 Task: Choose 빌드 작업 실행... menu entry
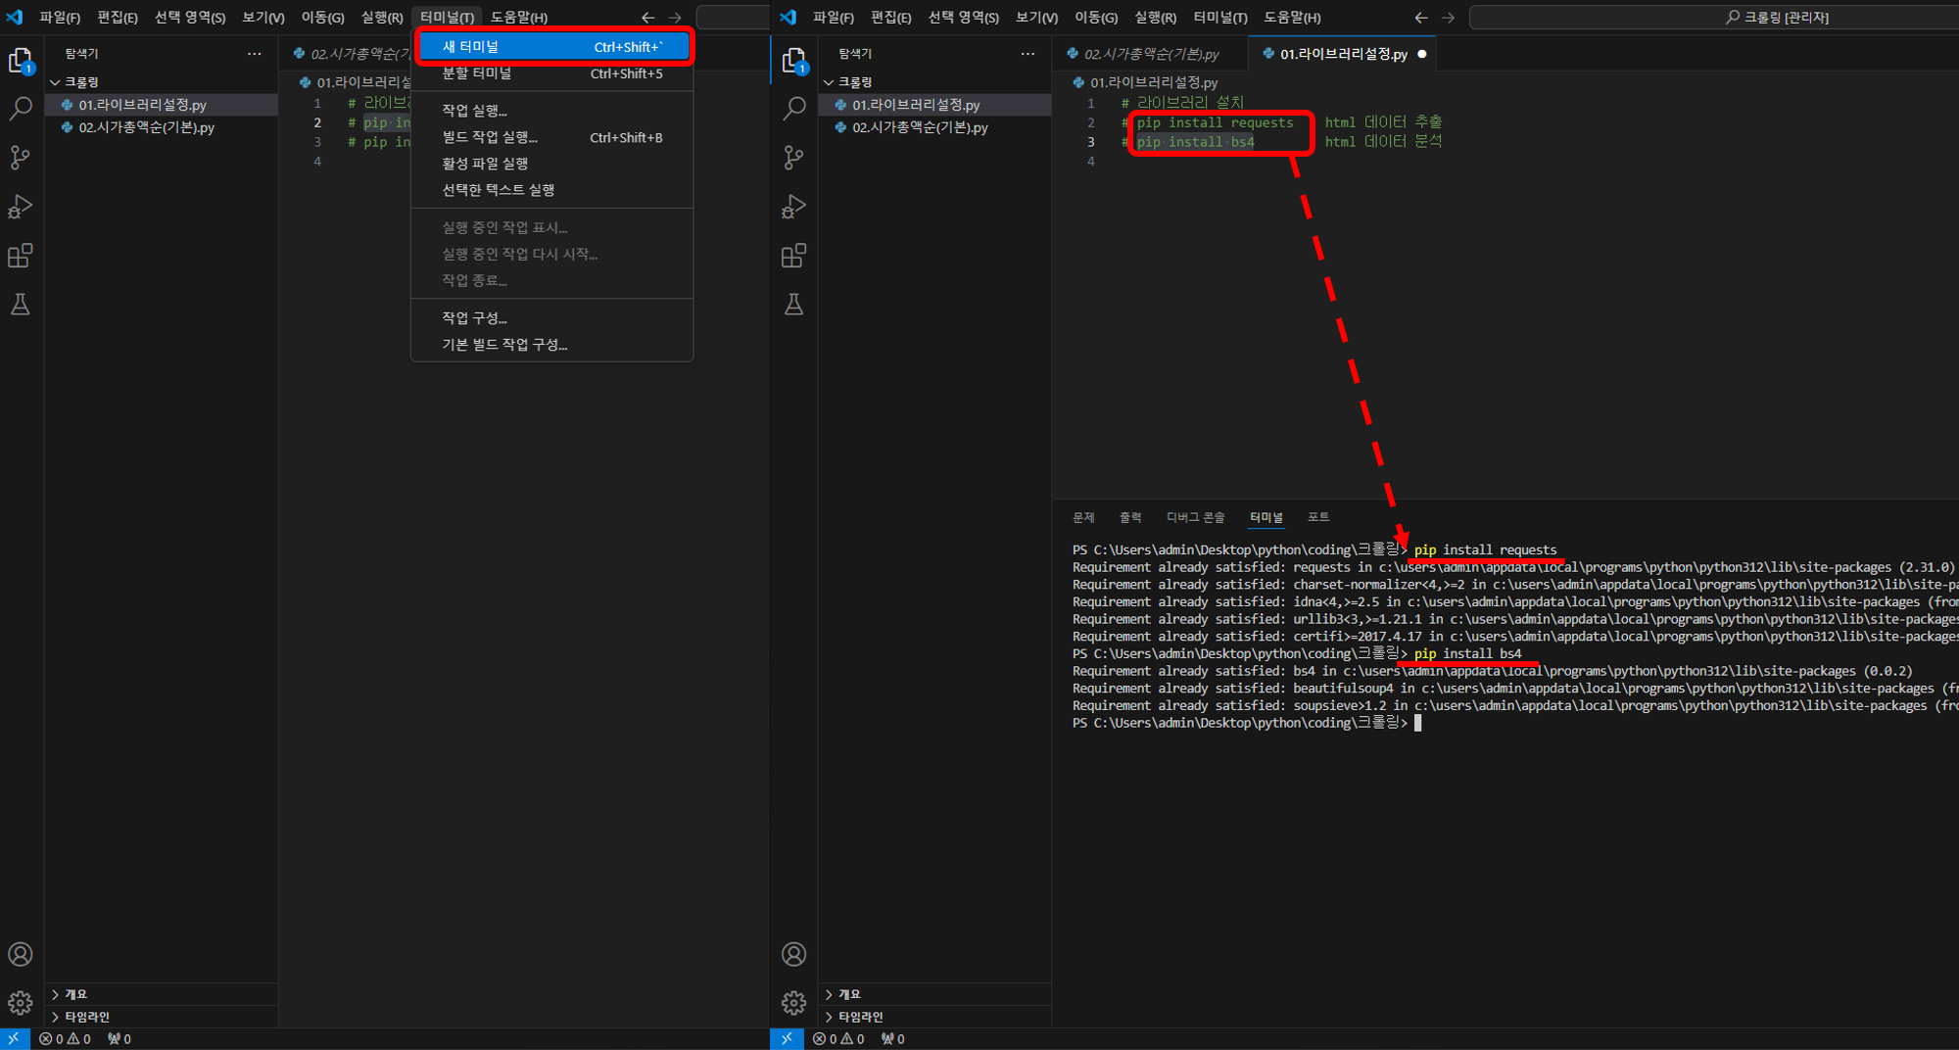pyautogui.click(x=553, y=137)
